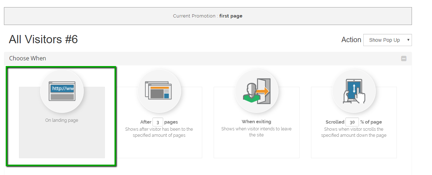Image resolution: width=432 pixels, height=175 pixels.
Task: Choose the "When exiting" trigger label
Action: pos(256,122)
